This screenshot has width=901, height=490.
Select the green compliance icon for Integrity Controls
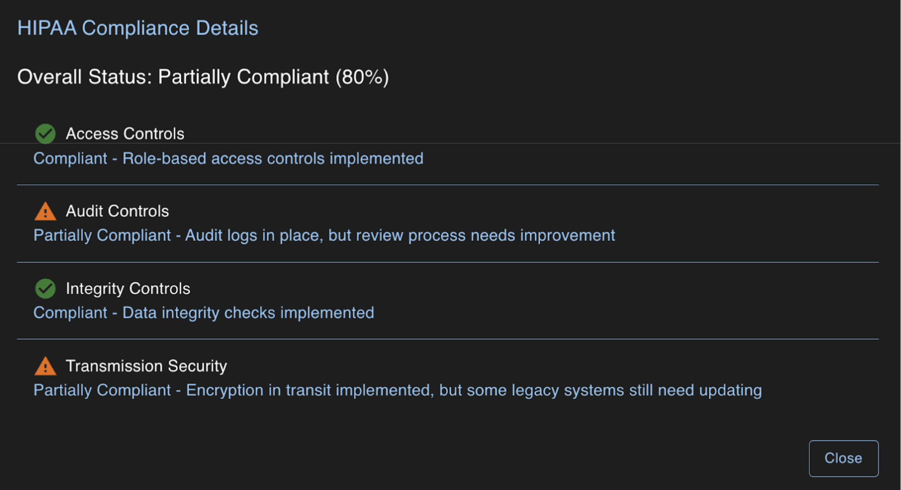pyautogui.click(x=45, y=289)
